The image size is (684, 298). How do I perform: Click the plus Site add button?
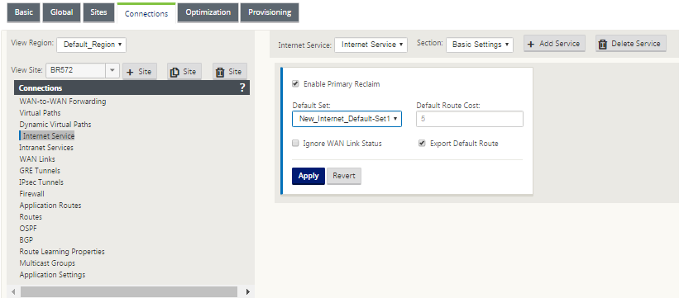tap(140, 72)
